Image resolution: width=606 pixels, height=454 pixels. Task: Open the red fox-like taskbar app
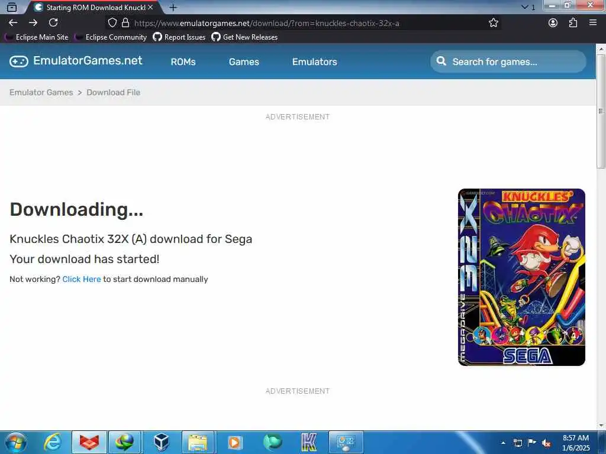coord(89,442)
